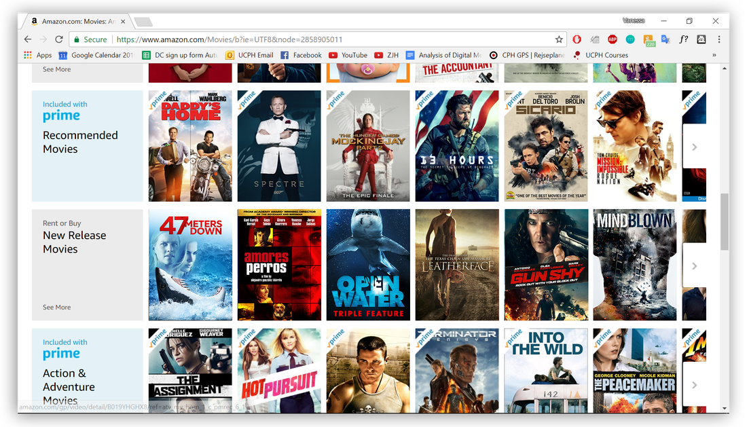Screen dimensions: 747x427
Task: Open the Adblock Plus extension icon
Action: coord(612,39)
